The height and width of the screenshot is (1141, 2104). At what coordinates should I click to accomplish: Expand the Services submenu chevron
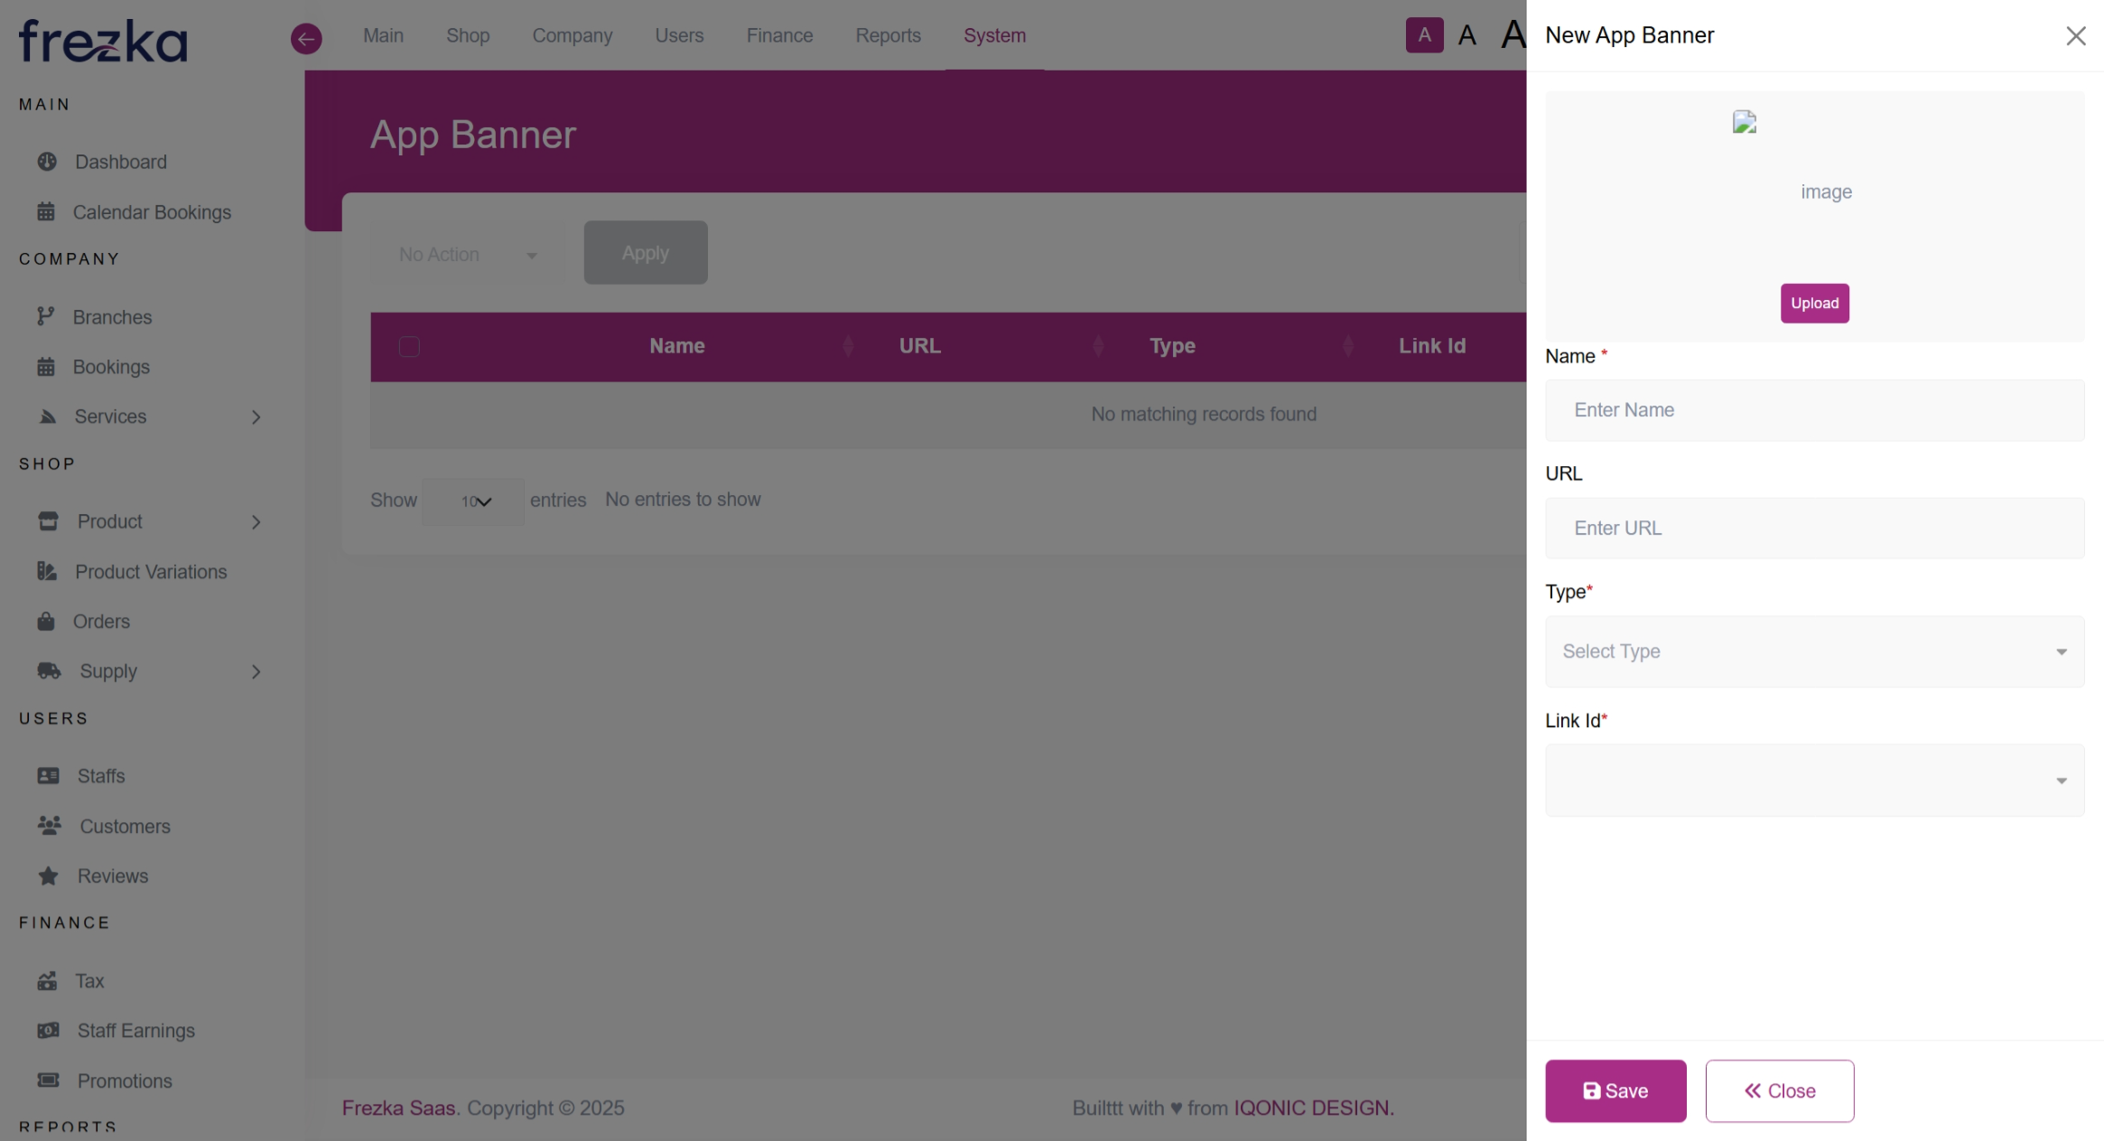256,417
